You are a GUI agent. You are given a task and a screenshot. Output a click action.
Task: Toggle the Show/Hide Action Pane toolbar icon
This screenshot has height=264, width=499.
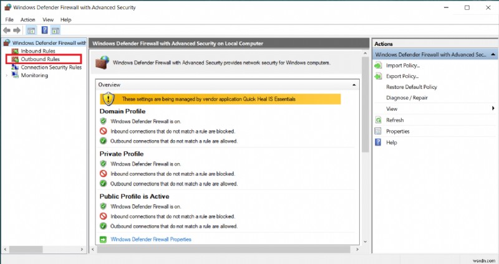click(x=56, y=30)
